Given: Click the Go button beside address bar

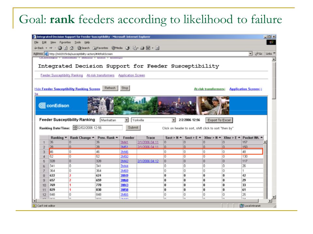Looking at the screenshot, I should pyautogui.click(x=259, y=54).
